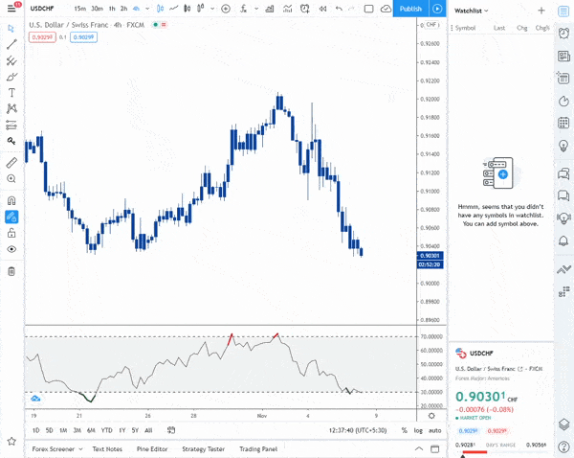Select the line chart style icon
The width and height of the screenshot is (574, 458).
[x=173, y=9]
